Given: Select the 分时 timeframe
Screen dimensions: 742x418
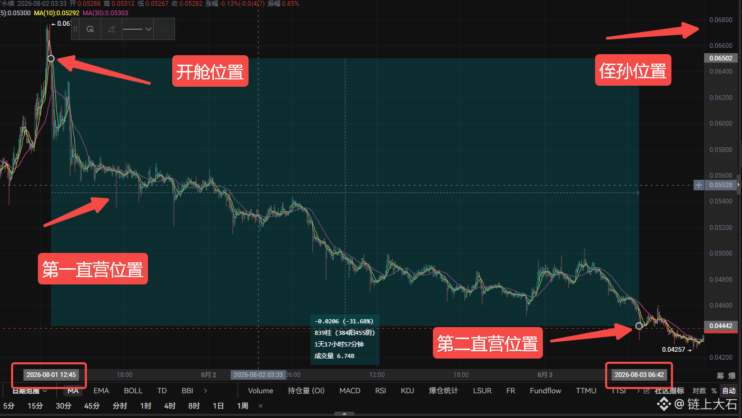Looking at the screenshot, I should pyautogui.click(x=120, y=406).
